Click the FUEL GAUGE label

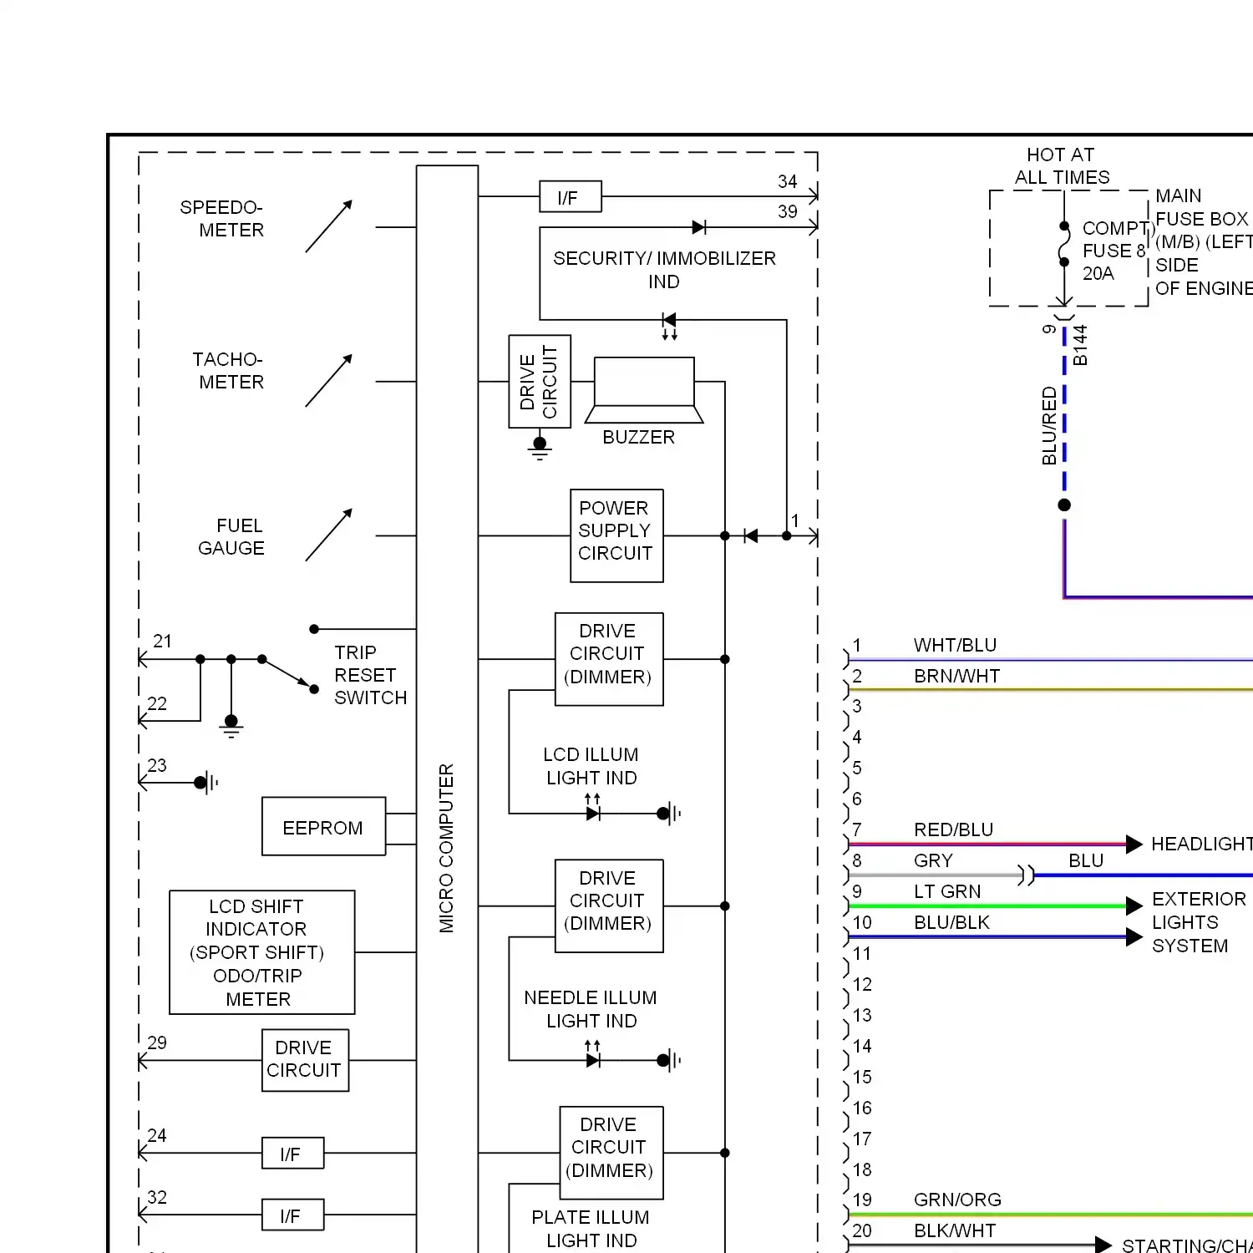(x=231, y=537)
